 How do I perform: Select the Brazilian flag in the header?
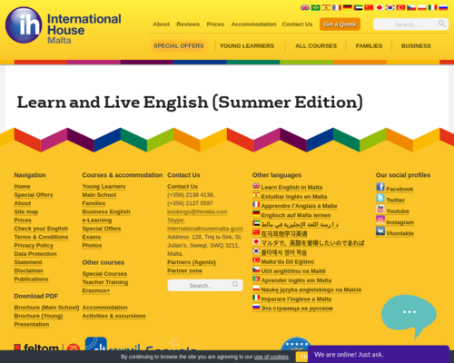(316, 7)
